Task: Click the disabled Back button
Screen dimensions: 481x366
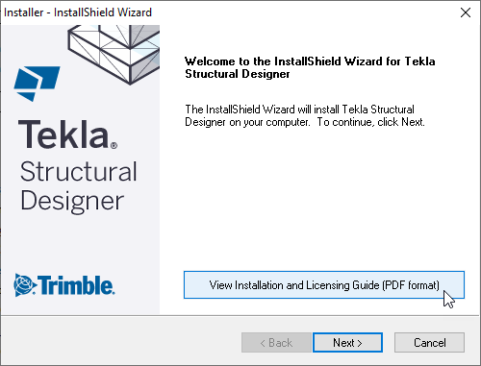Action: point(276,343)
